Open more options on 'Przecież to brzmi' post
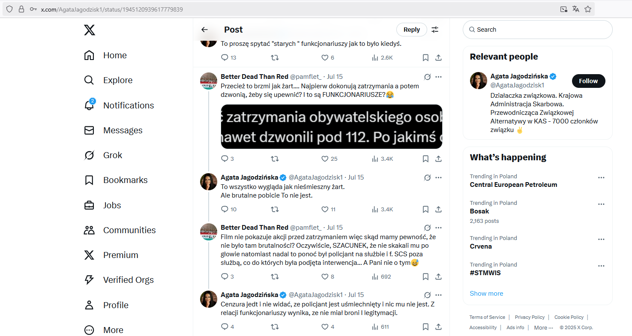 [x=438, y=77]
